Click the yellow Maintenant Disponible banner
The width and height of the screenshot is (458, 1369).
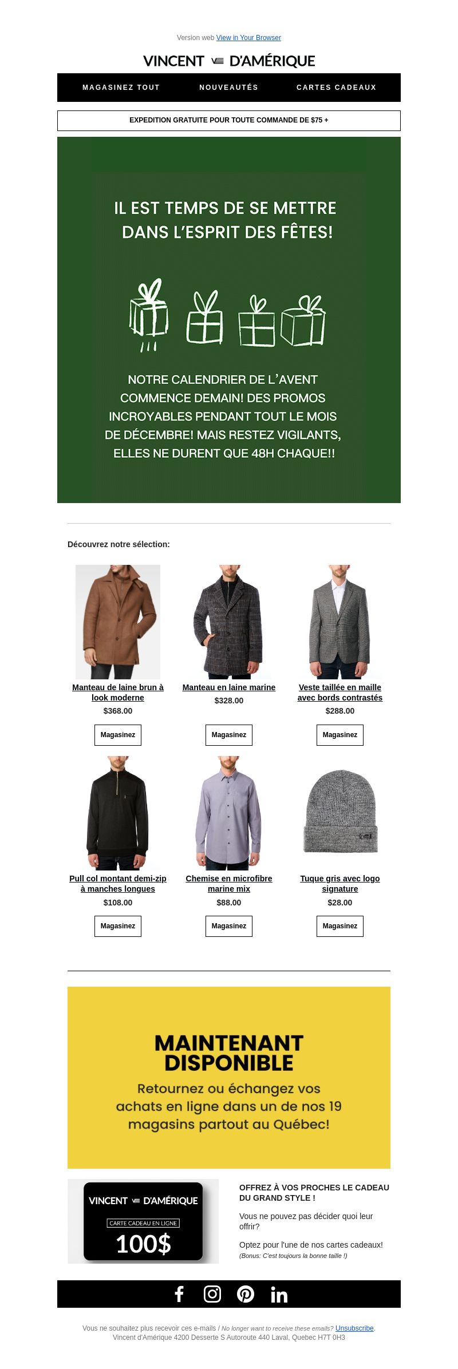[x=229, y=1078]
